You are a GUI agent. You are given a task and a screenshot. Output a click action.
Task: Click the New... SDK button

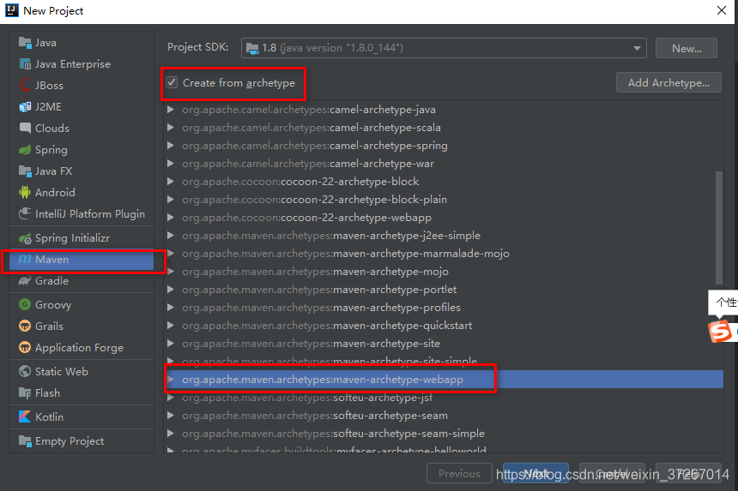pyautogui.click(x=687, y=48)
